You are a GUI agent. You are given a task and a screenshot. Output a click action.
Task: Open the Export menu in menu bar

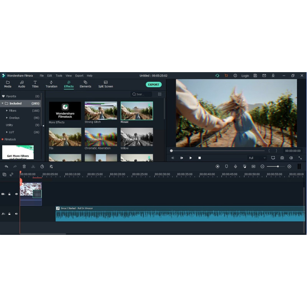[79, 76]
